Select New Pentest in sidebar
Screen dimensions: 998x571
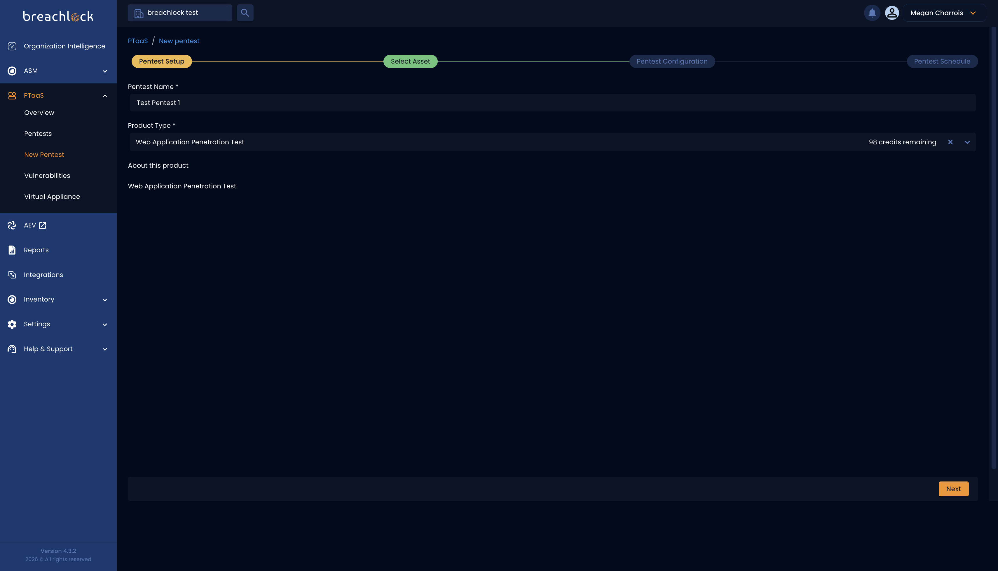coord(44,155)
